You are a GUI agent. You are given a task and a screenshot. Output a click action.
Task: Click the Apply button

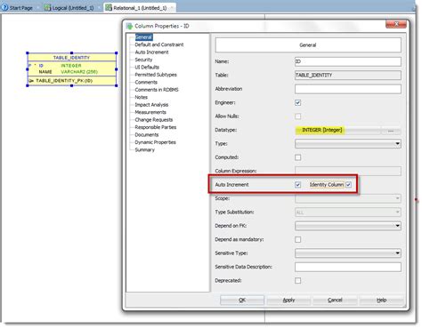[x=288, y=301]
